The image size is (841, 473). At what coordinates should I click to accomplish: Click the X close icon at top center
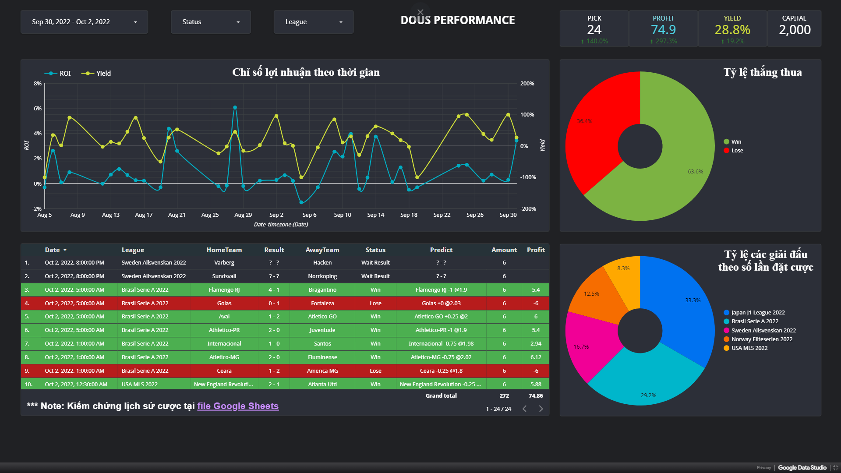point(420,12)
